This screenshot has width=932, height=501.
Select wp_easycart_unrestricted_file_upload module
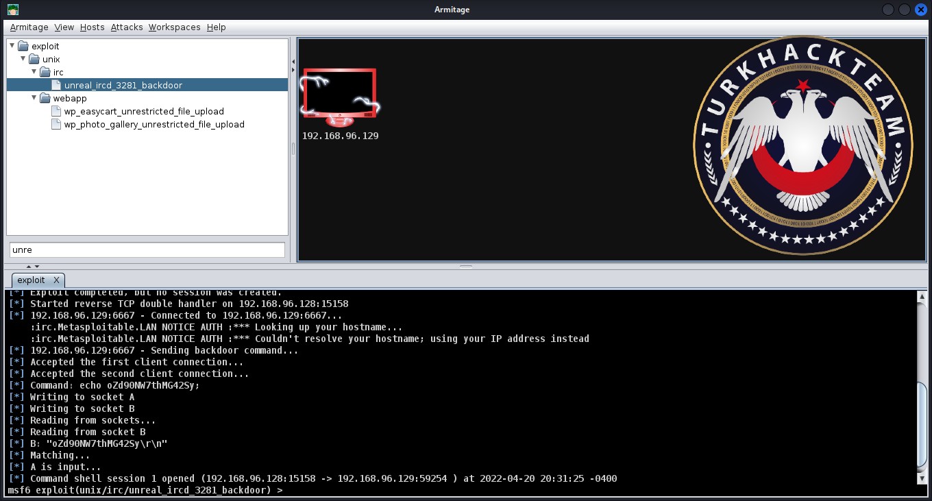coord(144,111)
